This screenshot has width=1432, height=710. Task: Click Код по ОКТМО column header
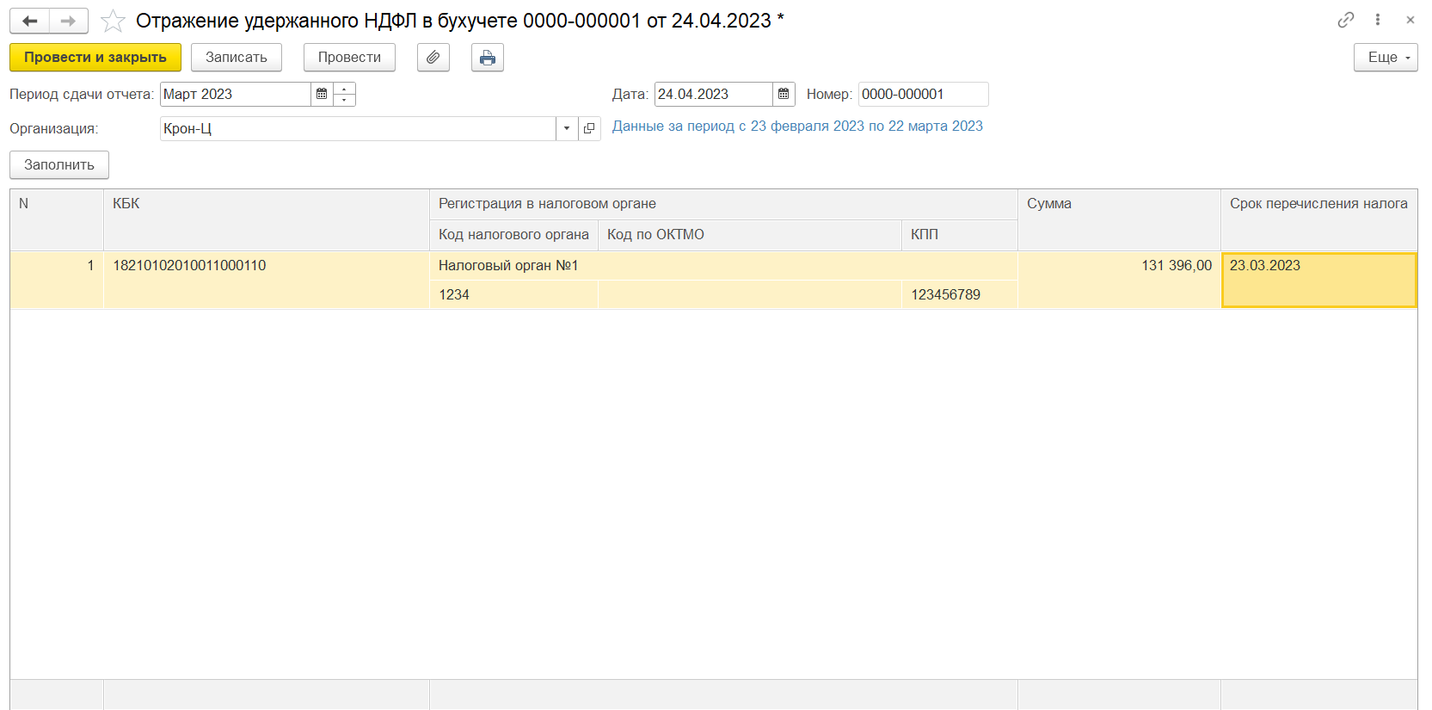750,235
